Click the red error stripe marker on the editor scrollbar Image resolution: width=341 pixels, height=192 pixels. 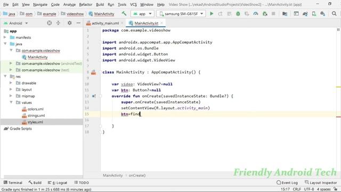338,117
